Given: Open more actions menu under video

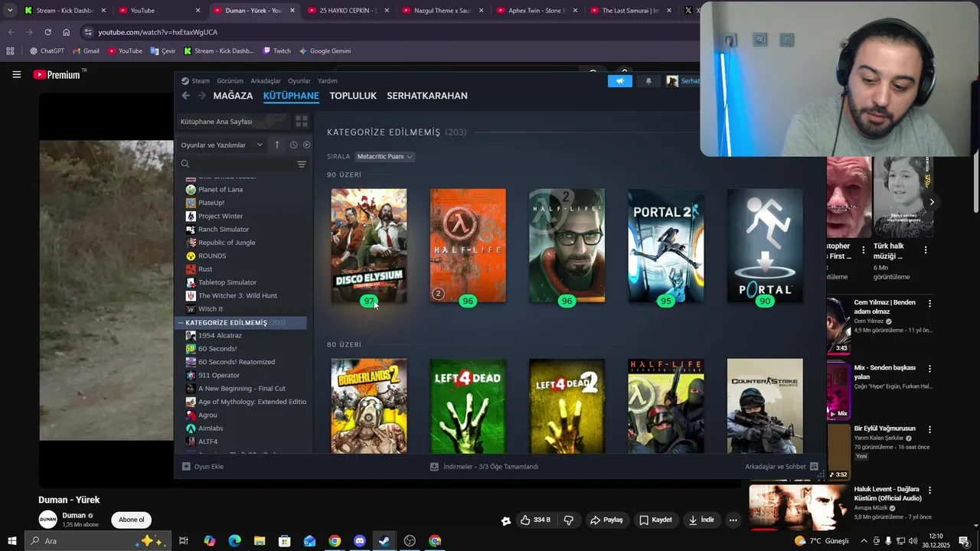Looking at the screenshot, I should [733, 520].
